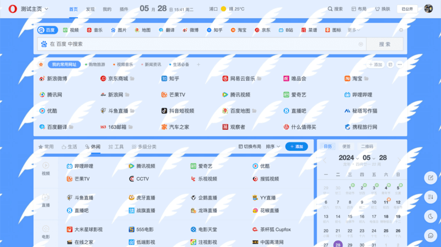Screen dimensions: 441x247
Task: Click the blue 添加 button
Action: [x=297, y=146]
